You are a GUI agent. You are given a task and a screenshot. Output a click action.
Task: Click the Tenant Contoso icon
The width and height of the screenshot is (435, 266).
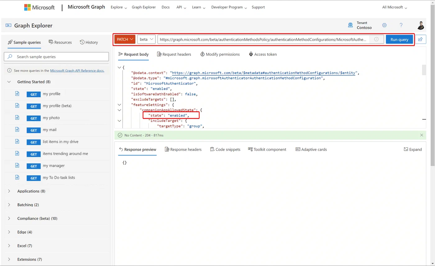[350, 25]
